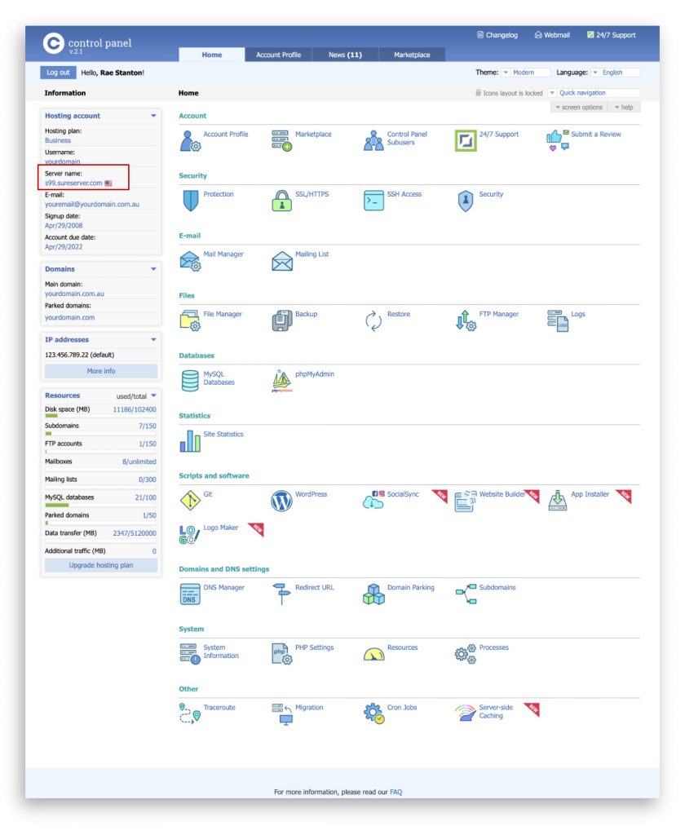Open the File Manager icon

pos(190,320)
